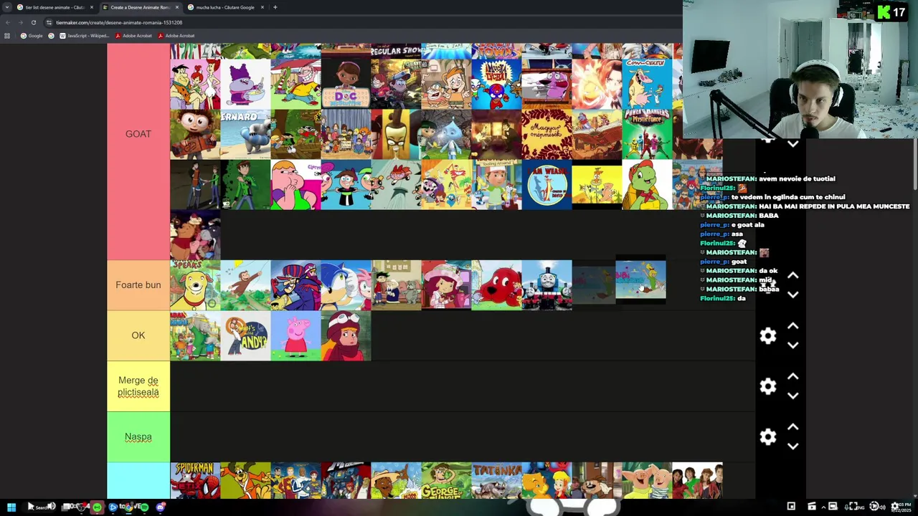Select the Handy Manny thumbnail
This screenshot has width=918, height=516.
click(x=497, y=185)
